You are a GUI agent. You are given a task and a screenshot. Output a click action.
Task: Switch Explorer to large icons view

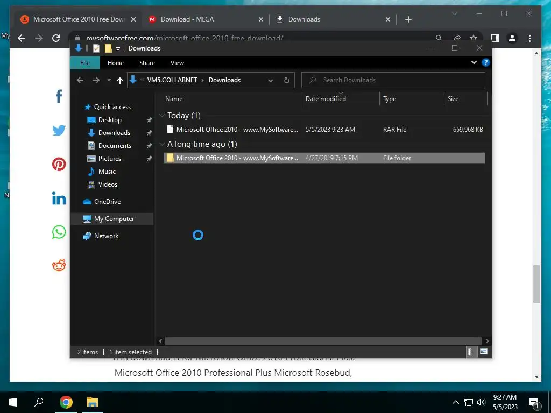point(484,352)
